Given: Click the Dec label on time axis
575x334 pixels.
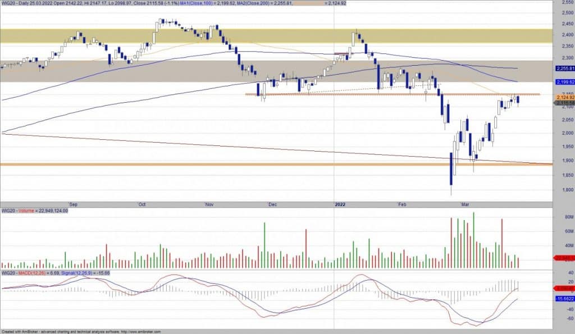Looking at the screenshot, I should click(x=273, y=205).
